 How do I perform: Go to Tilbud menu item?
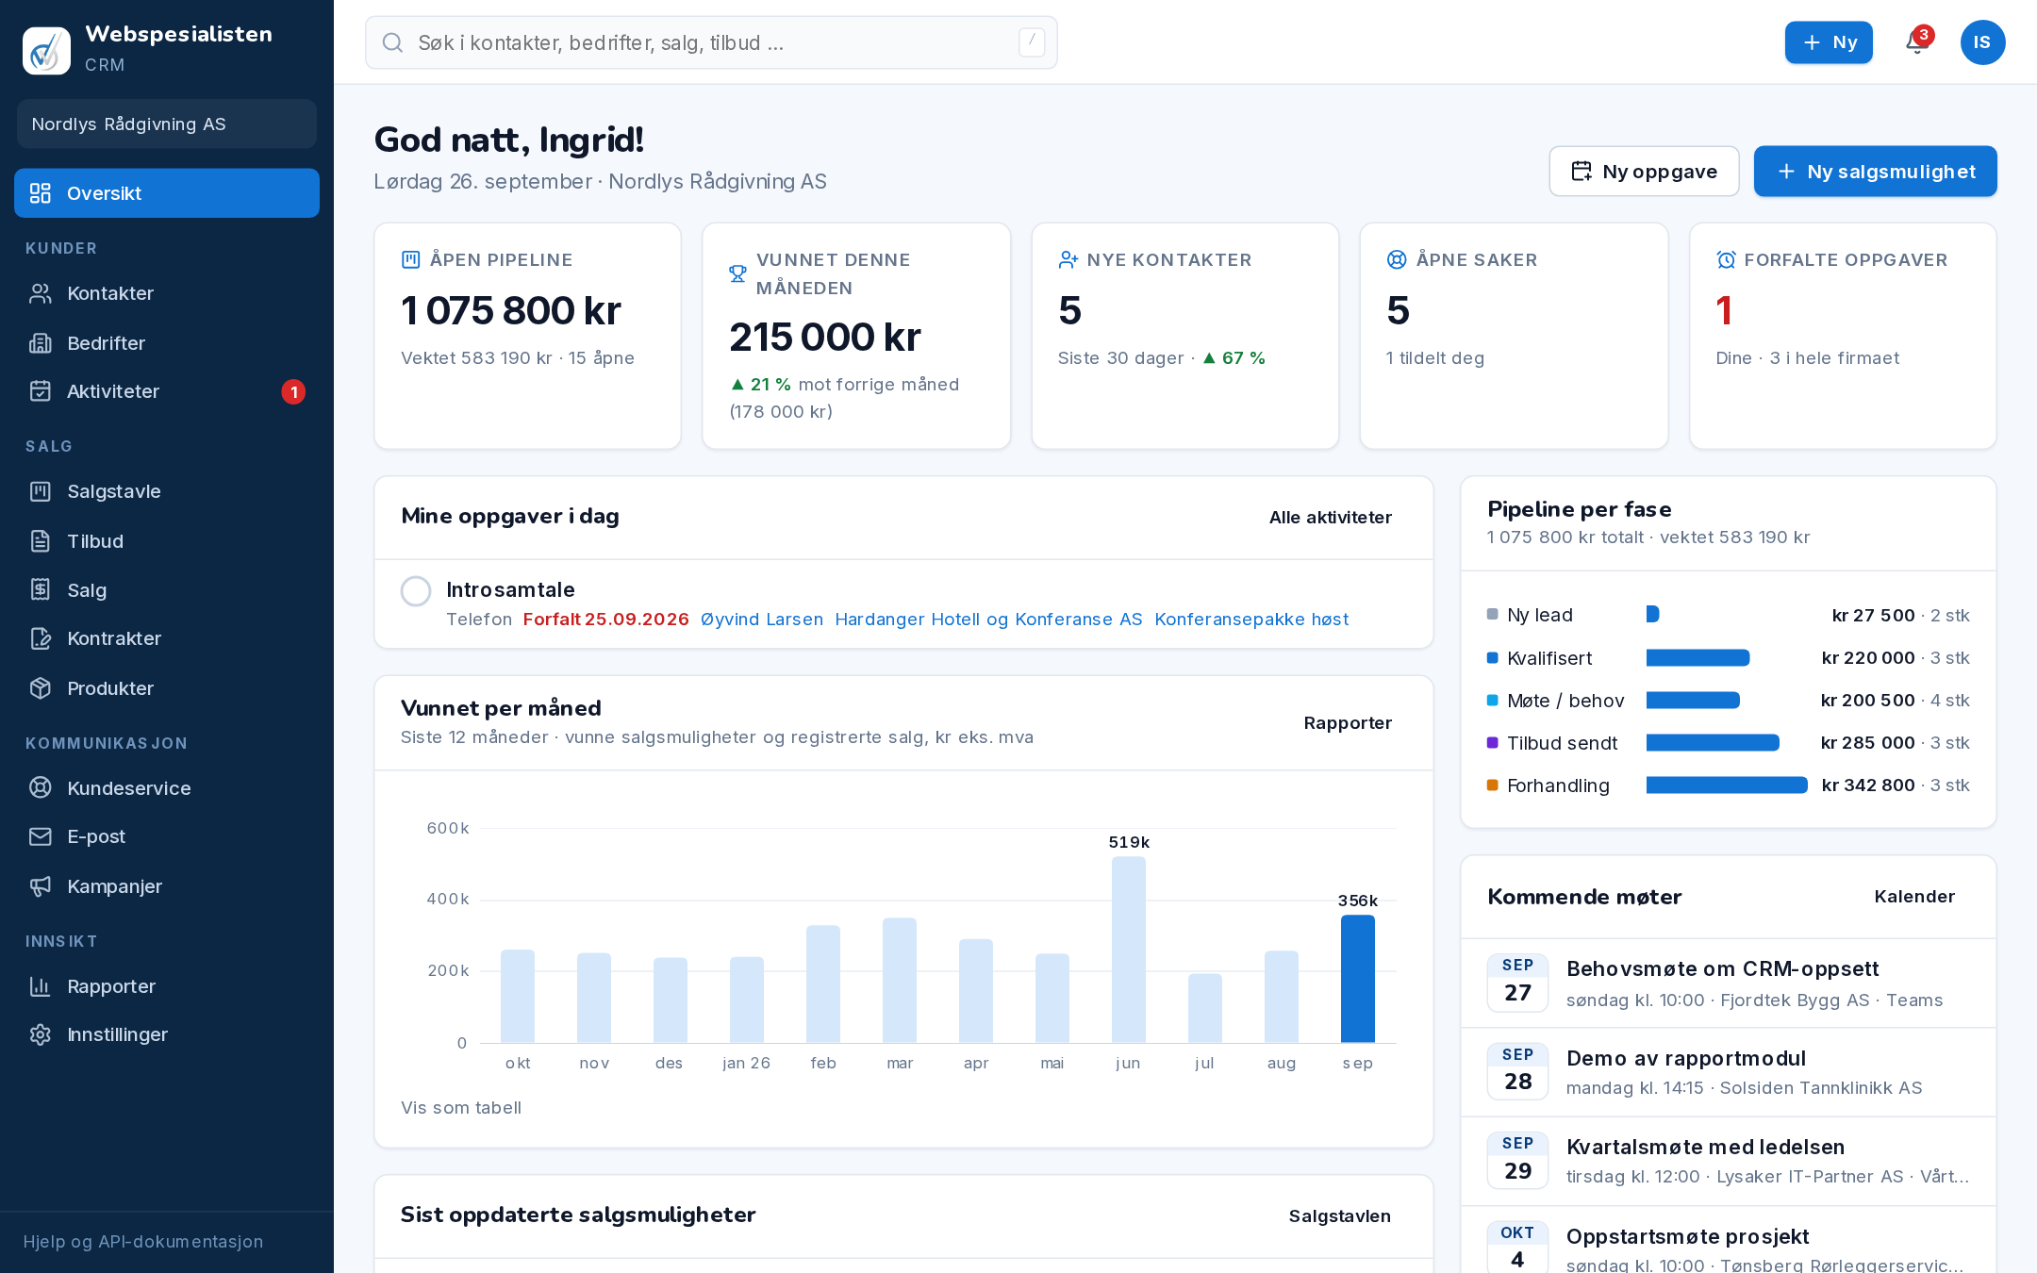167,541
